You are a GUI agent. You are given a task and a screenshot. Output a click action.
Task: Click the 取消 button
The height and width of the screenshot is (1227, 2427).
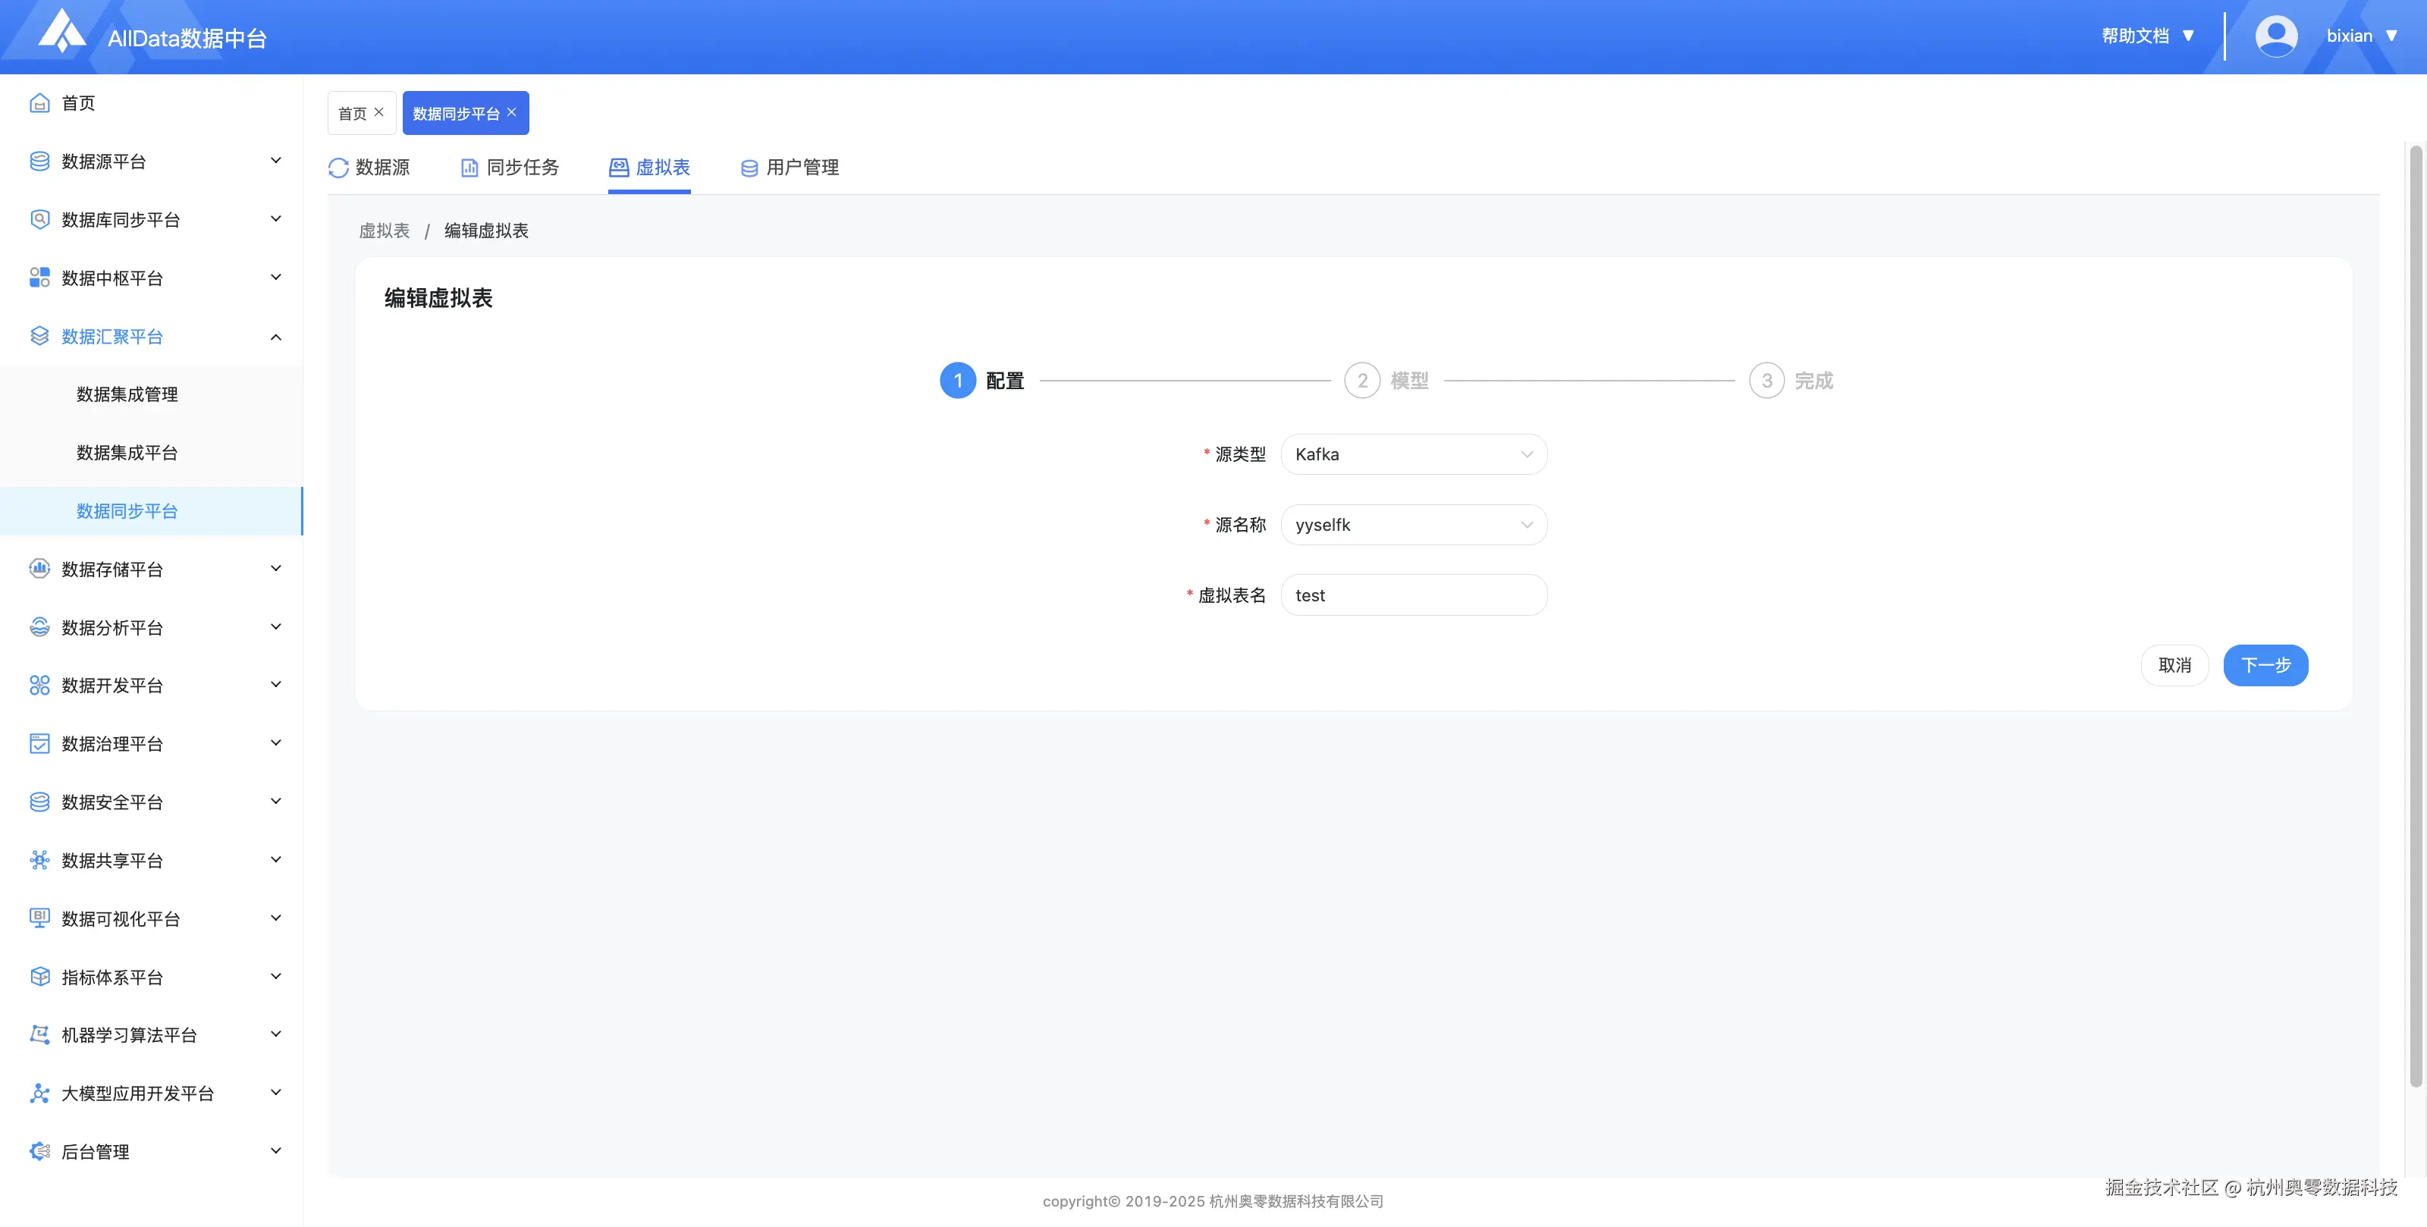click(2174, 665)
